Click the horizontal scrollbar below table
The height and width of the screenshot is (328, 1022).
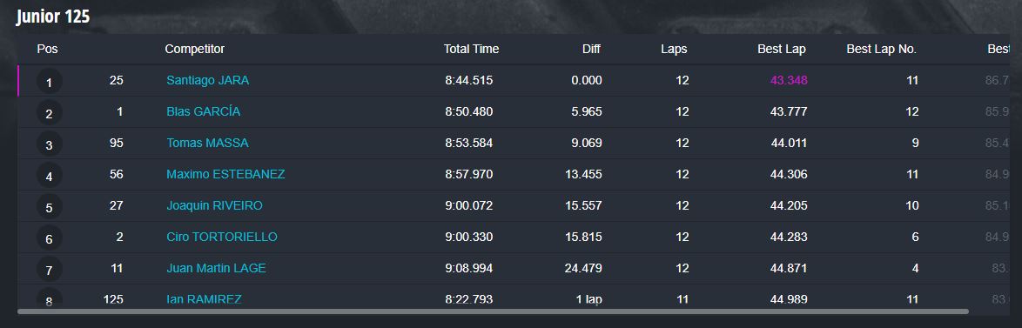click(493, 311)
